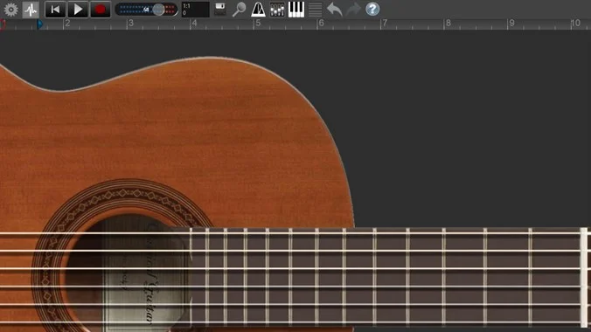Switch to the piano keyboard instrument
The height and width of the screenshot is (332, 591).
(x=296, y=10)
